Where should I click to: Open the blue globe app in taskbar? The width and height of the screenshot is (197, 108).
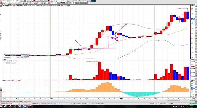20,106
